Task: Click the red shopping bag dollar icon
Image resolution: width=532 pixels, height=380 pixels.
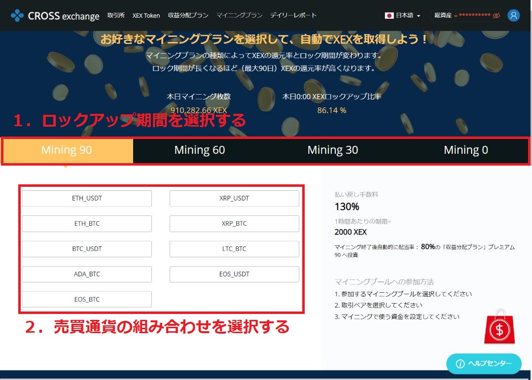Action: coord(499,327)
